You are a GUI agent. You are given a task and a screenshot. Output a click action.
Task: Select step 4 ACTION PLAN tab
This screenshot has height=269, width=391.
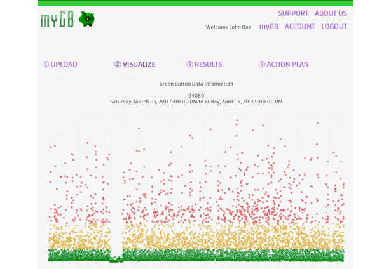tap(284, 65)
